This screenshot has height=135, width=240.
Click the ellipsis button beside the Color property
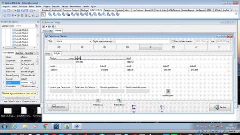(34, 82)
